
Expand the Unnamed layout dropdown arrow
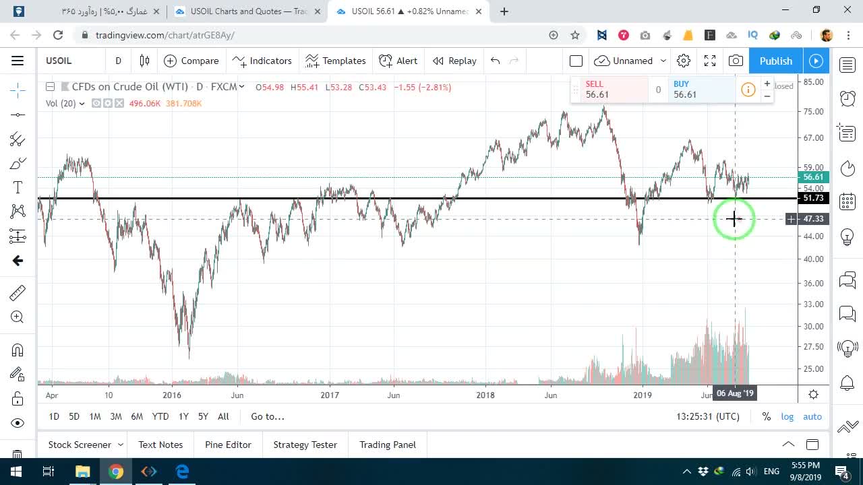click(663, 61)
